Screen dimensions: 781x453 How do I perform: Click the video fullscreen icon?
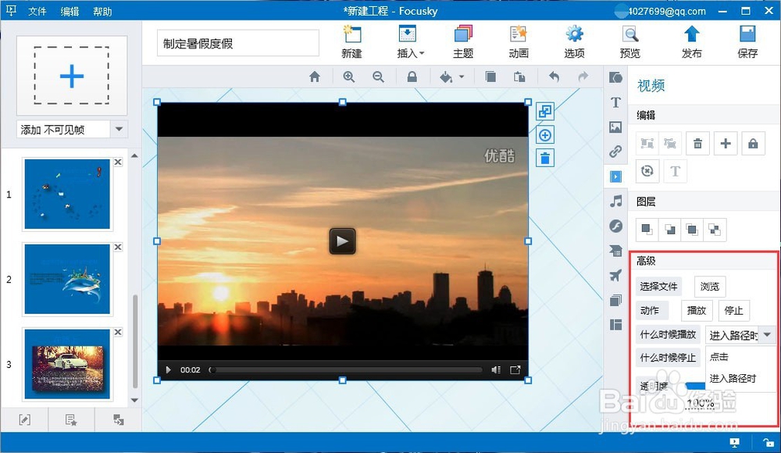515,369
